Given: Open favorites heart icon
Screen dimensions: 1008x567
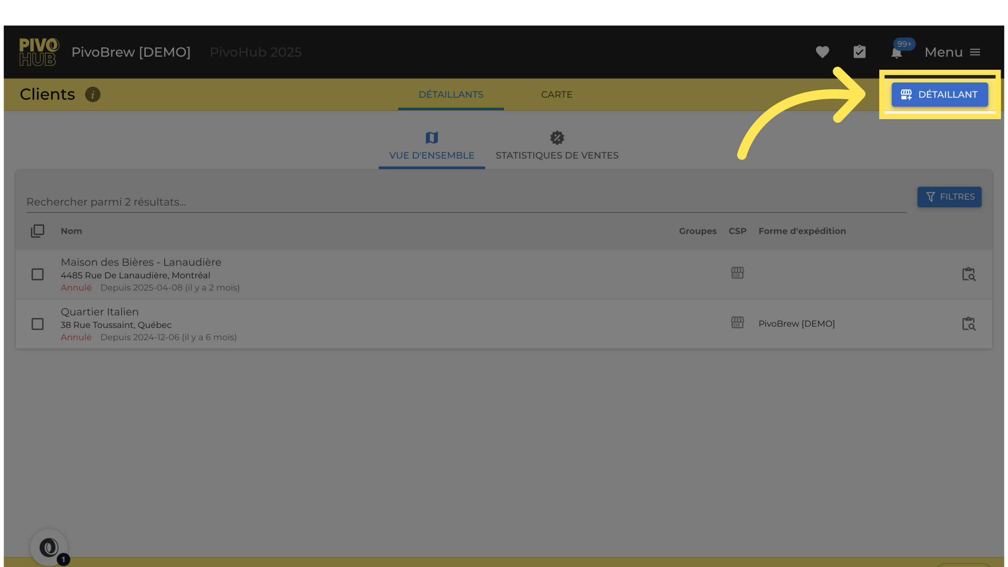Looking at the screenshot, I should 822,52.
